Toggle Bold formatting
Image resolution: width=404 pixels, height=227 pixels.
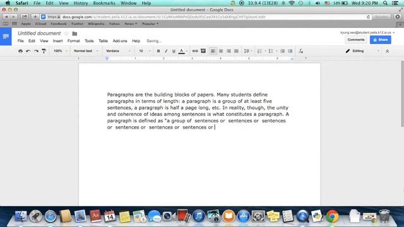(x=158, y=51)
